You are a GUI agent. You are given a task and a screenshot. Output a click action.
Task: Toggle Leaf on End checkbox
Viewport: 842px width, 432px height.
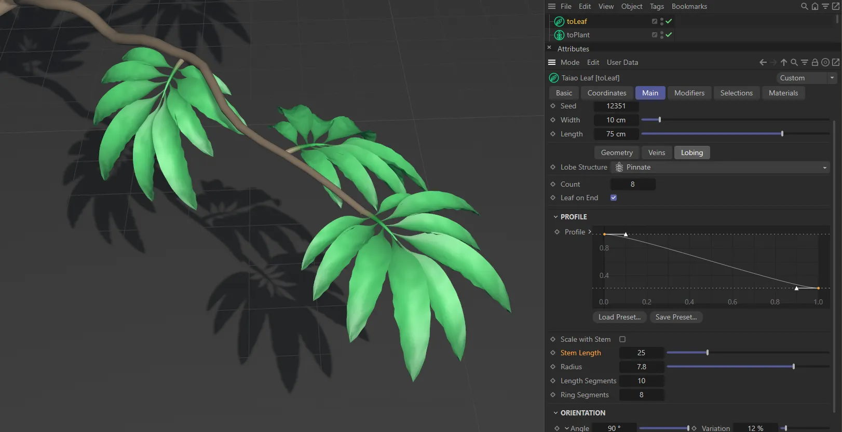[614, 198]
